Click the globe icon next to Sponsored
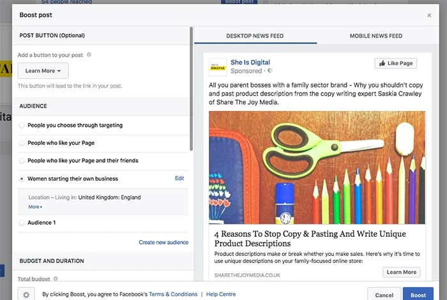Viewport: 447px width, 300px height. 270,71
